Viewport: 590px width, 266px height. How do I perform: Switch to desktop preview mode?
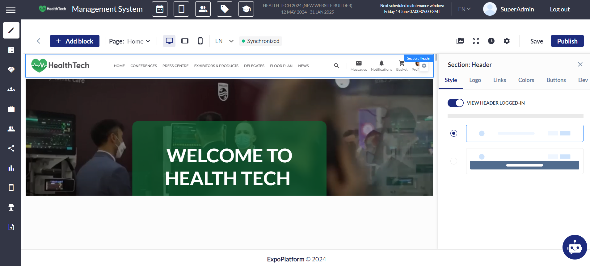[x=169, y=41]
